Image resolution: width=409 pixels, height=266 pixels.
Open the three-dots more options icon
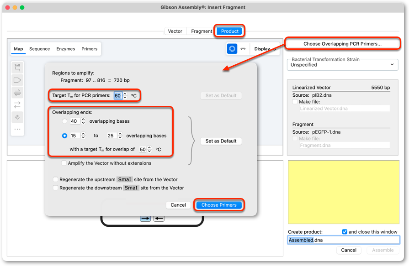tap(17, 129)
